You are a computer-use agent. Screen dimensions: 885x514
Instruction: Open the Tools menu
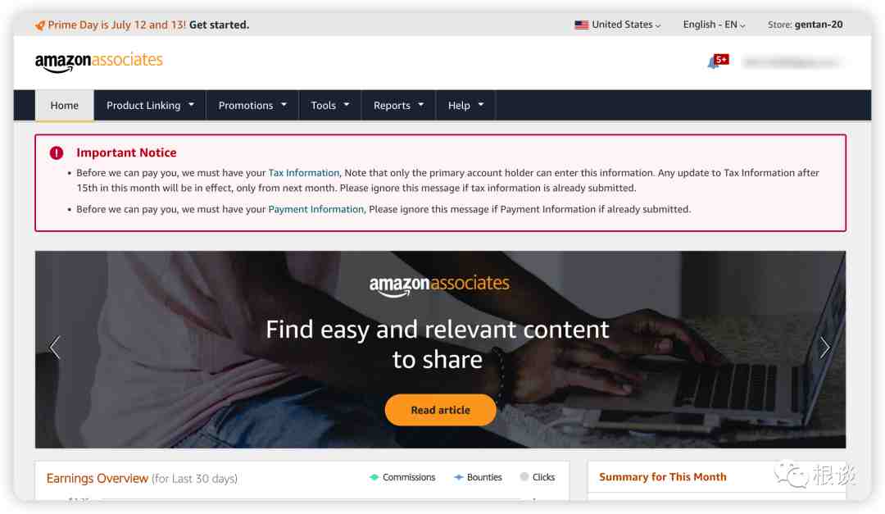[330, 106]
